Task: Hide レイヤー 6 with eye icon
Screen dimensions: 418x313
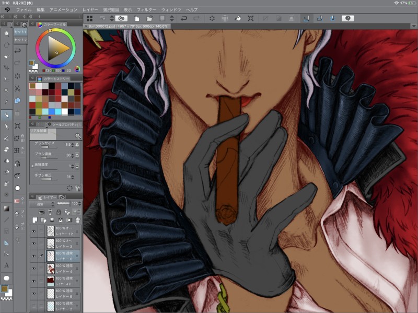Action: coord(33,256)
